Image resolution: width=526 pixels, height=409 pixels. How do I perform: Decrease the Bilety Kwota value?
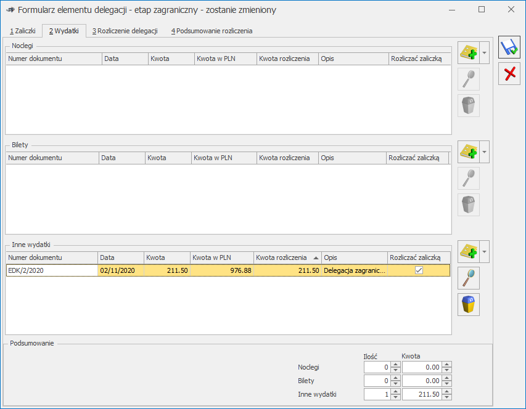(x=447, y=384)
